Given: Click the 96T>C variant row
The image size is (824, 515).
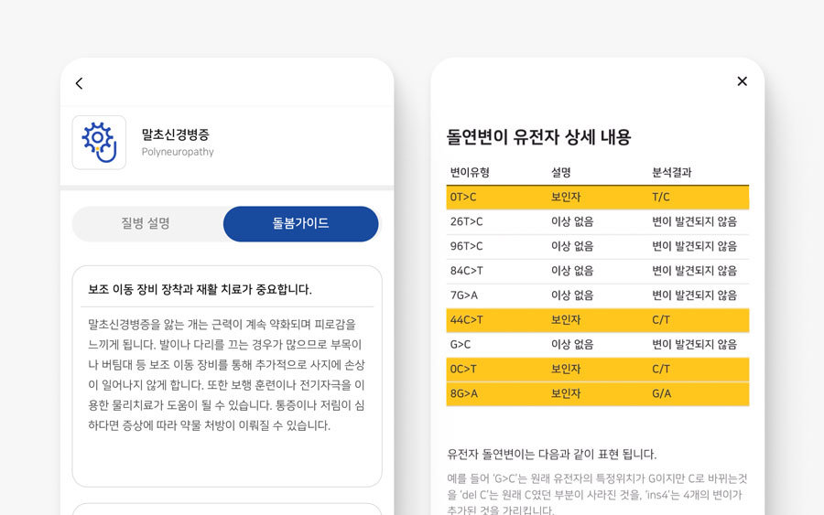Looking at the screenshot, I should point(597,246).
